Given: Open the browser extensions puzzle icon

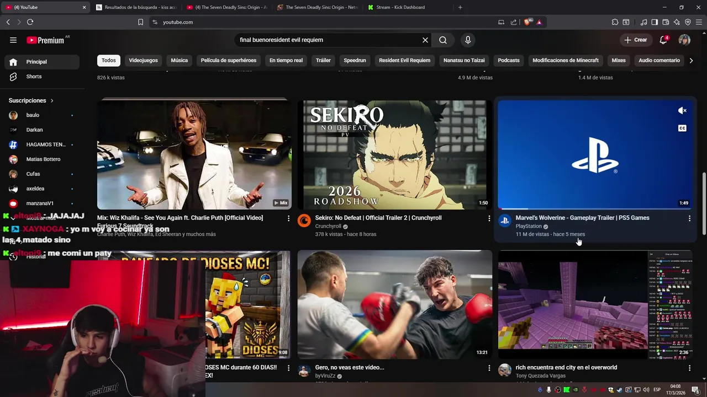Looking at the screenshot, I should pos(615,22).
